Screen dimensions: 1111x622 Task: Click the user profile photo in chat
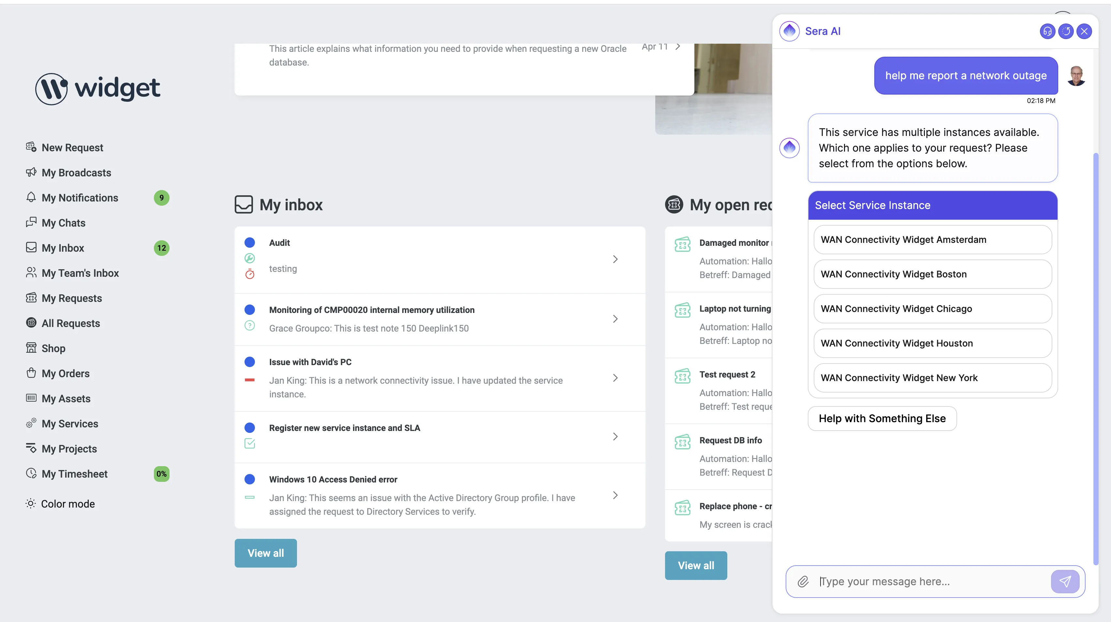click(1076, 76)
